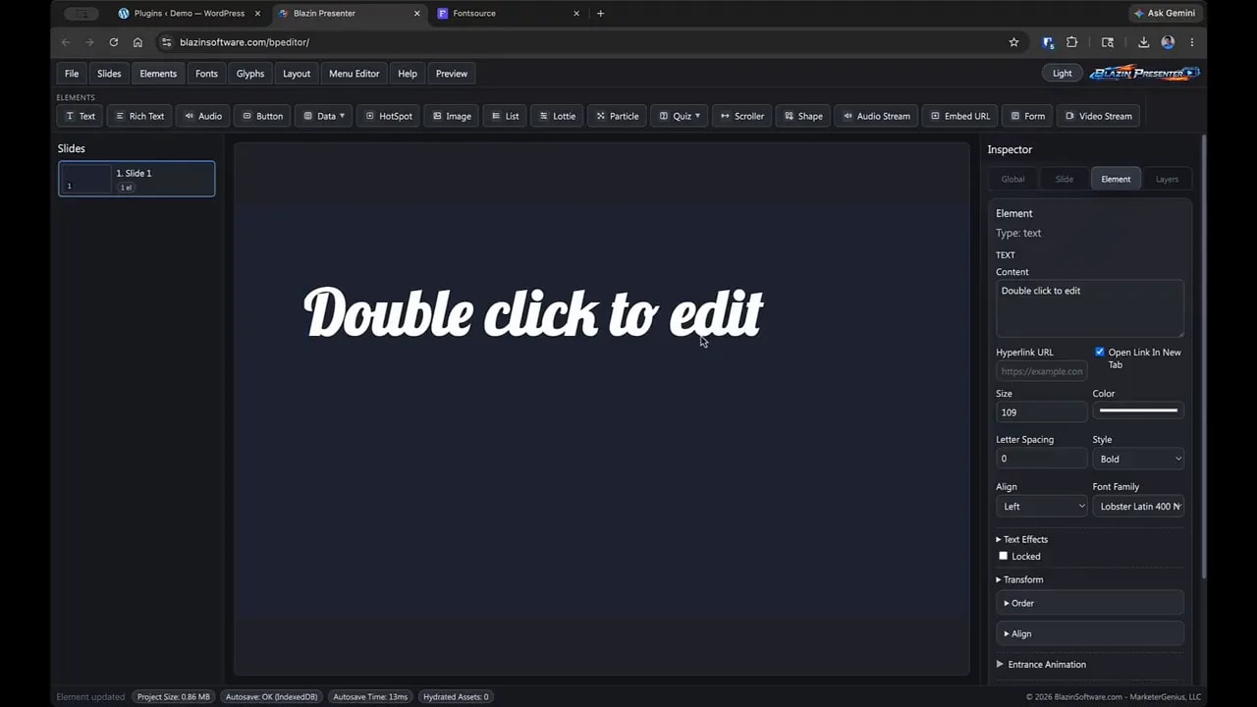Viewport: 1257px width, 707px height.
Task: Expand the Entrance Animation section
Action: [1041, 665]
